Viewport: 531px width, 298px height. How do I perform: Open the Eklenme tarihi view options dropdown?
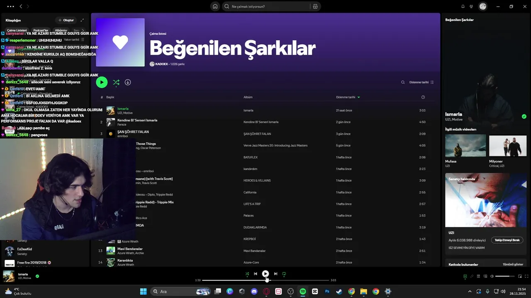coord(421,82)
